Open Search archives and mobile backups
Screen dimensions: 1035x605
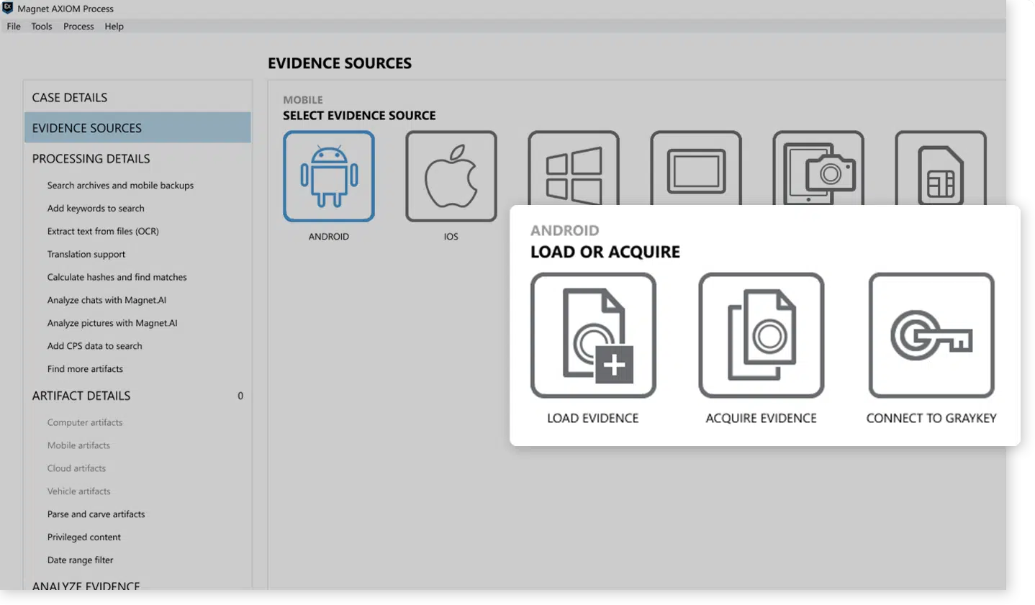click(x=120, y=186)
